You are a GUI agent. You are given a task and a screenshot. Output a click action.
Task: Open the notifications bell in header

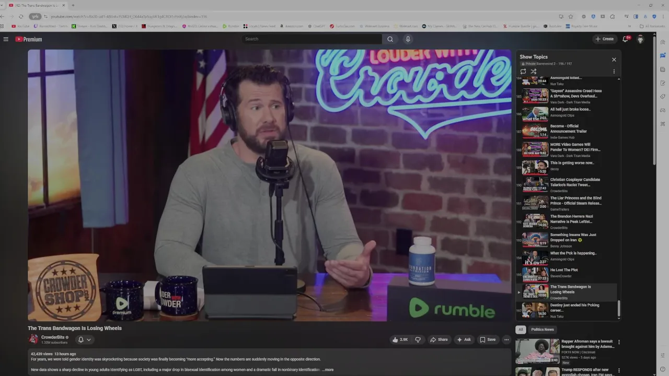625,39
